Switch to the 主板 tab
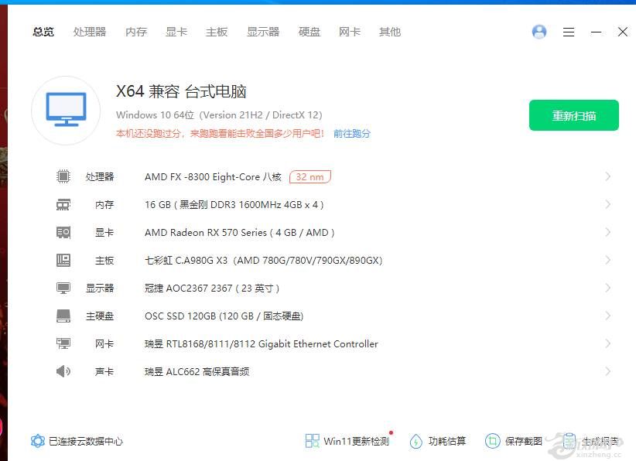636x461 pixels. click(x=217, y=32)
